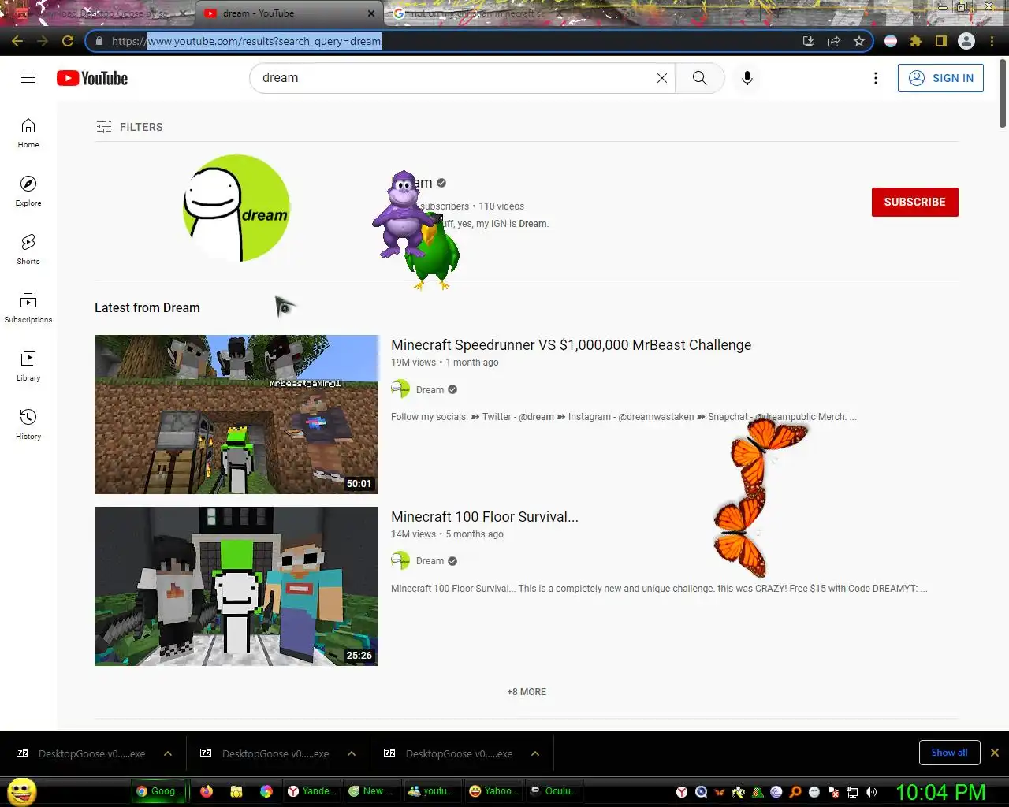This screenshot has width=1009, height=807.
Task: Open the Minecraft Speedrunner VS $1,000,000 MrBeast Challenge title
Action: (x=572, y=345)
